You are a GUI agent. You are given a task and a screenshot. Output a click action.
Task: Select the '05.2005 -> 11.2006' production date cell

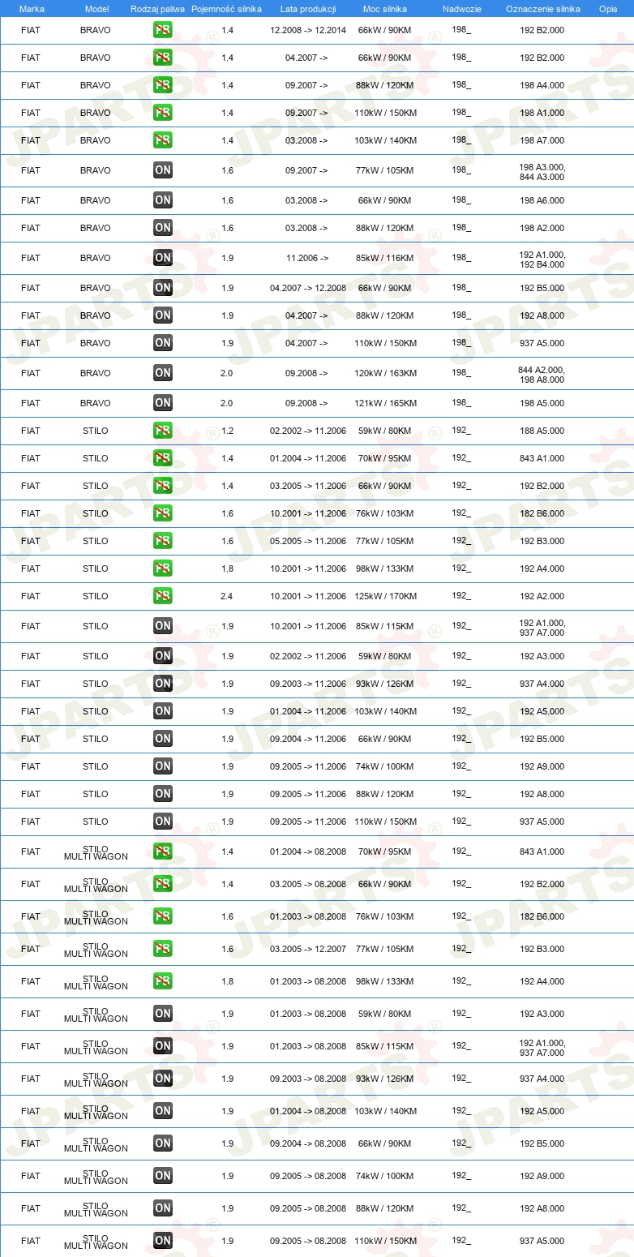pos(308,541)
